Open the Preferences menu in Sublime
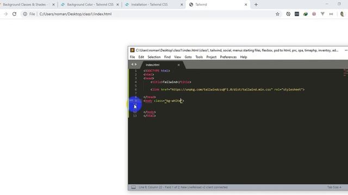The height and width of the screenshot is (195, 348). tap(228, 57)
